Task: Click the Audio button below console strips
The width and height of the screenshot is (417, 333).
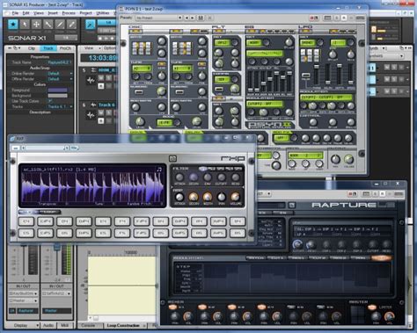Action: coord(48,325)
